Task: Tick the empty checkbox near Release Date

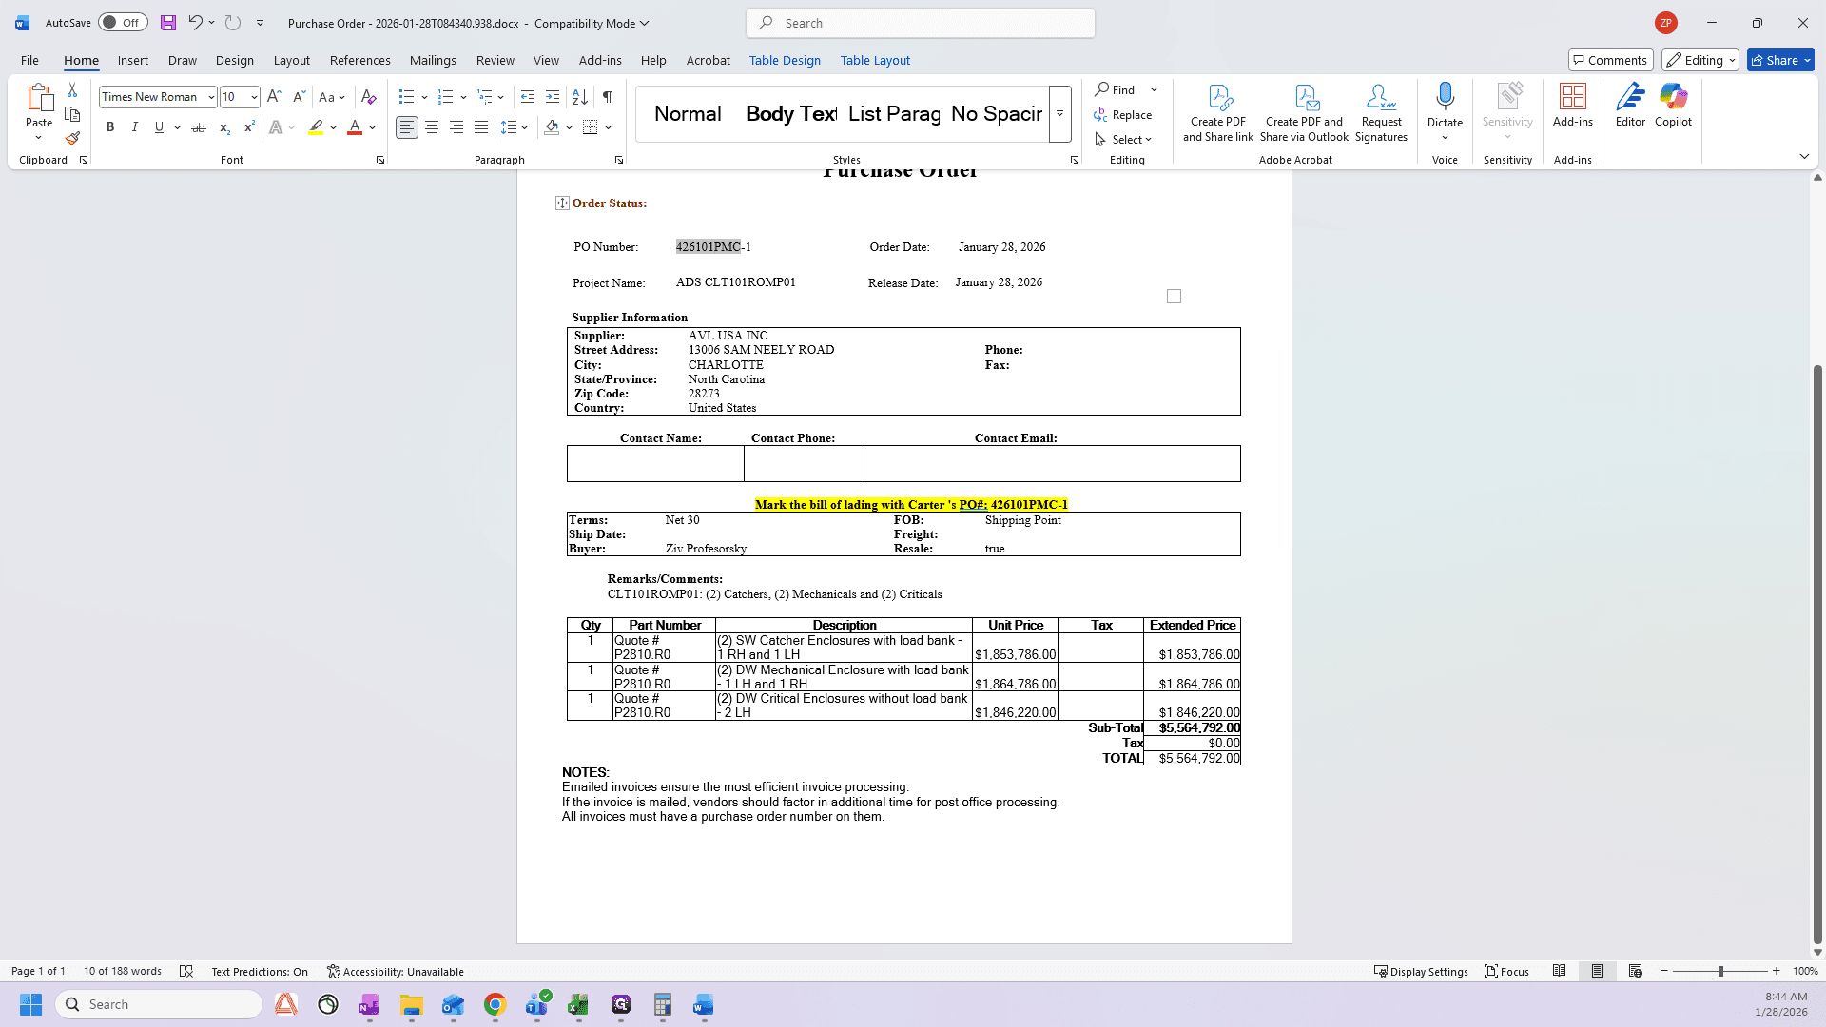Action: coord(1174,297)
